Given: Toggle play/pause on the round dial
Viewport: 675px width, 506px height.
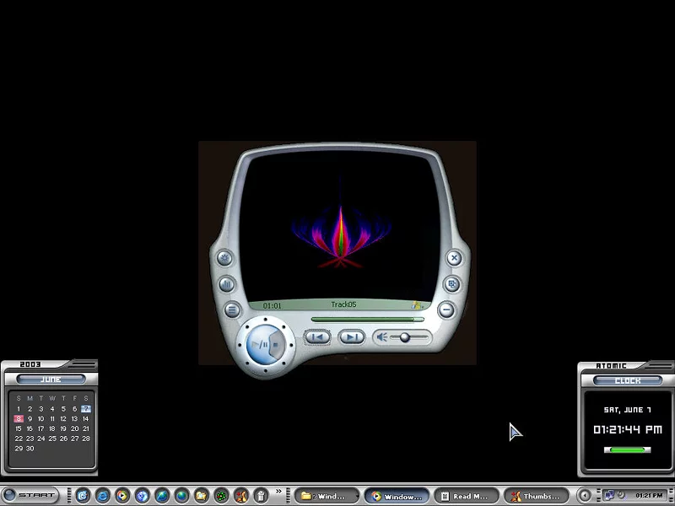Looking at the screenshot, I should [262, 344].
